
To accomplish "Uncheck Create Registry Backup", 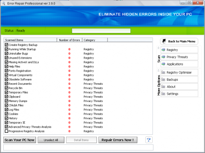I will click(x=6, y=45).
